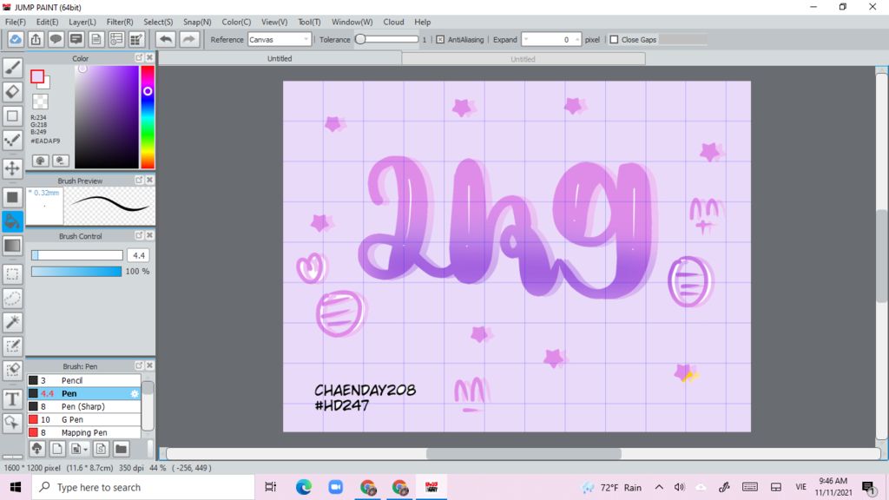Select the rectangular Select tool

12,274
